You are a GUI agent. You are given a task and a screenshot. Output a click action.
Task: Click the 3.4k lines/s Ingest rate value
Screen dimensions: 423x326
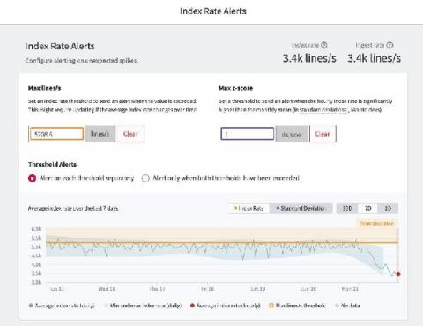[374, 58]
